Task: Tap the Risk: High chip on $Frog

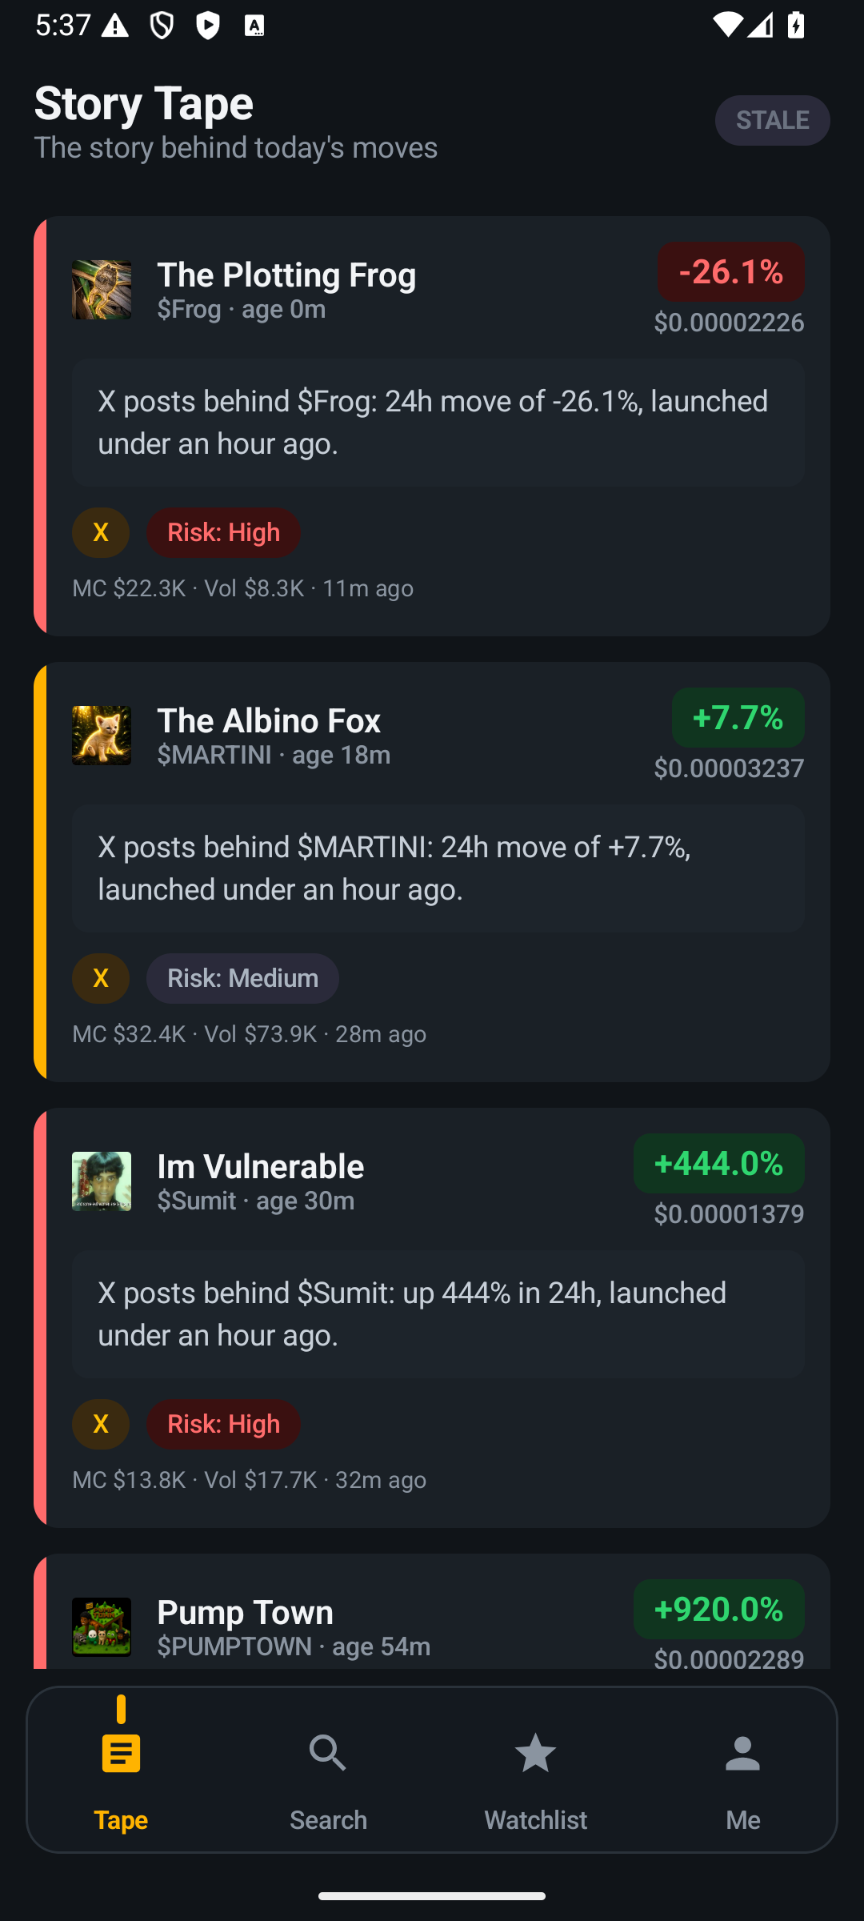Action: [x=223, y=532]
